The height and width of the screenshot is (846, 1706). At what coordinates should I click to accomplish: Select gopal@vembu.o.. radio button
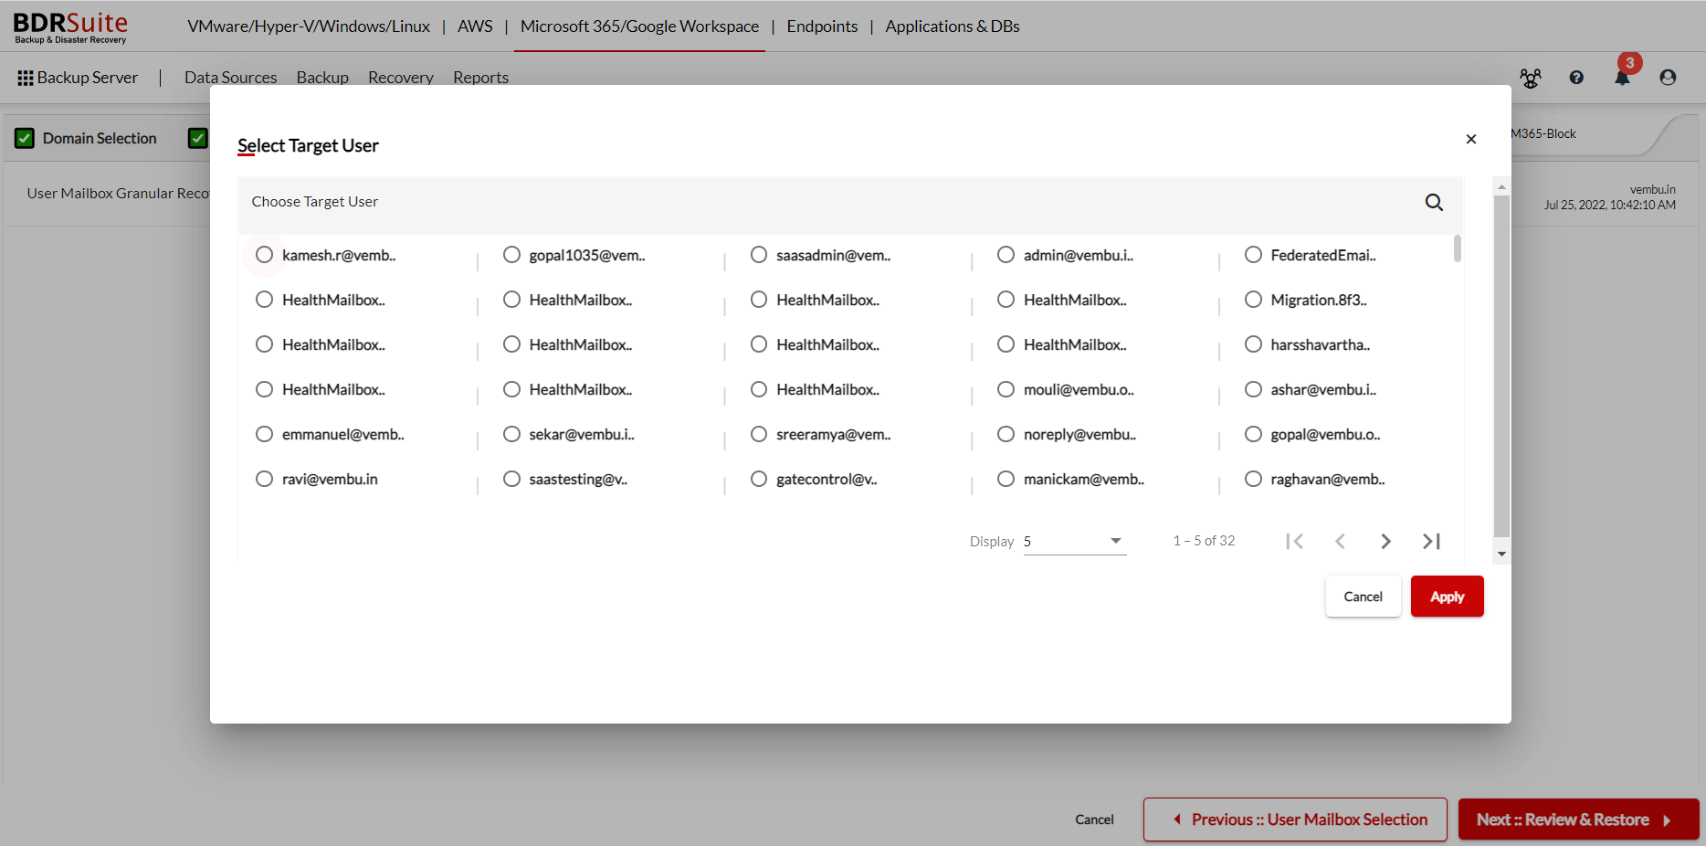point(1253,434)
